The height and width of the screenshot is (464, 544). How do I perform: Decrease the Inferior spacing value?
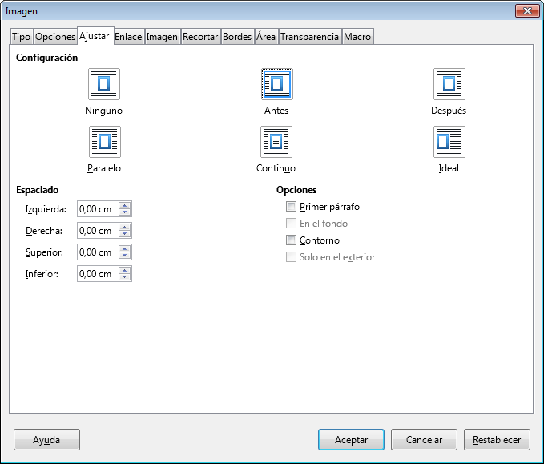(x=124, y=277)
